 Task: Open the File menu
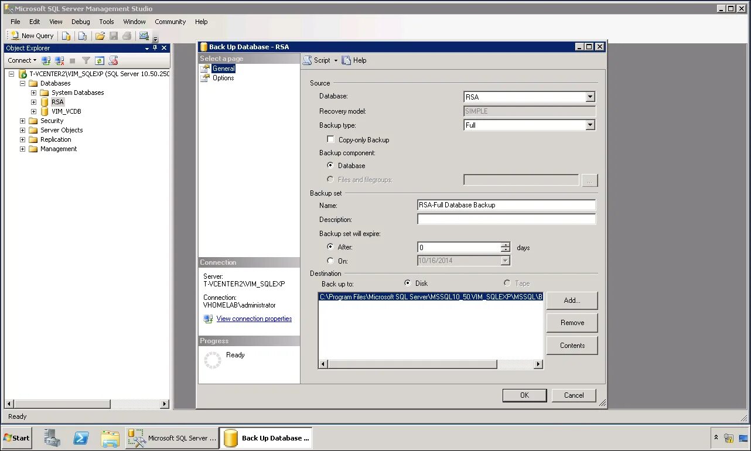tap(15, 22)
